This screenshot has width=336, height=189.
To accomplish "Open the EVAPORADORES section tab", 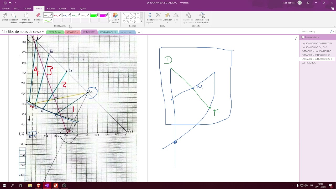I will [x=108, y=32].
